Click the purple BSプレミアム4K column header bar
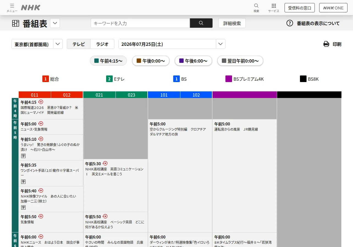This screenshot has width=353, height=247. 244,95
